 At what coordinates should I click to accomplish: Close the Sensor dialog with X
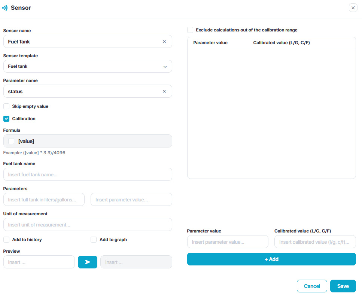coord(353,8)
